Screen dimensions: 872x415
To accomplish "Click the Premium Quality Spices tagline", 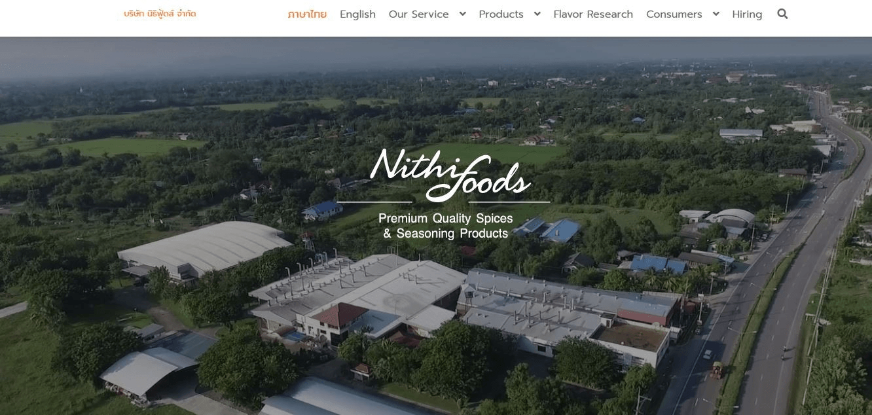I will (446, 218).
